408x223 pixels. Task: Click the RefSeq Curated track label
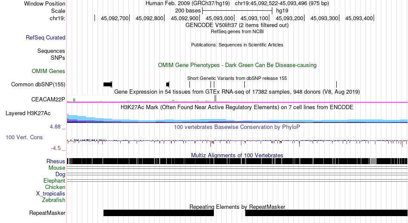pos(46,37)
